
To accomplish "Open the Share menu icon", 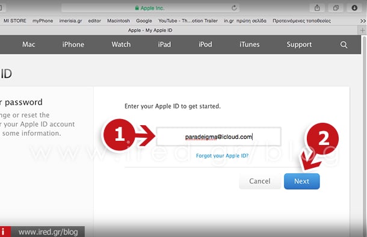I will click(x=317, y=8).
